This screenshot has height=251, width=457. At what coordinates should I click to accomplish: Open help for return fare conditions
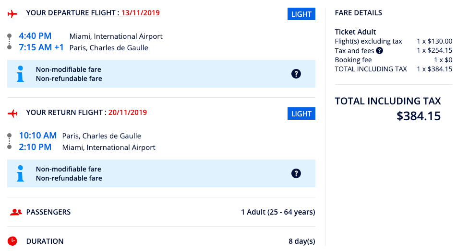pos(296,173)
